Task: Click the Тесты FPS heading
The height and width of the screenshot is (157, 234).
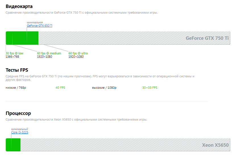Action: coord(17,70)
